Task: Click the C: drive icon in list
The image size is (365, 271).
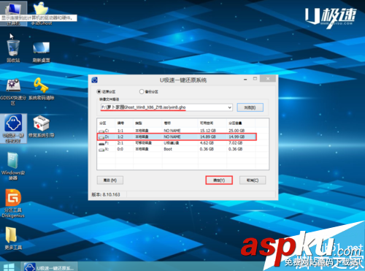Action: click(101, 131)
